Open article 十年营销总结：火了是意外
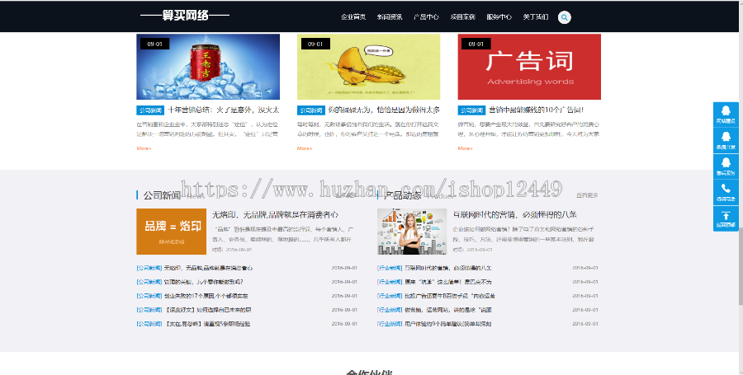 [x=224, y=110]
